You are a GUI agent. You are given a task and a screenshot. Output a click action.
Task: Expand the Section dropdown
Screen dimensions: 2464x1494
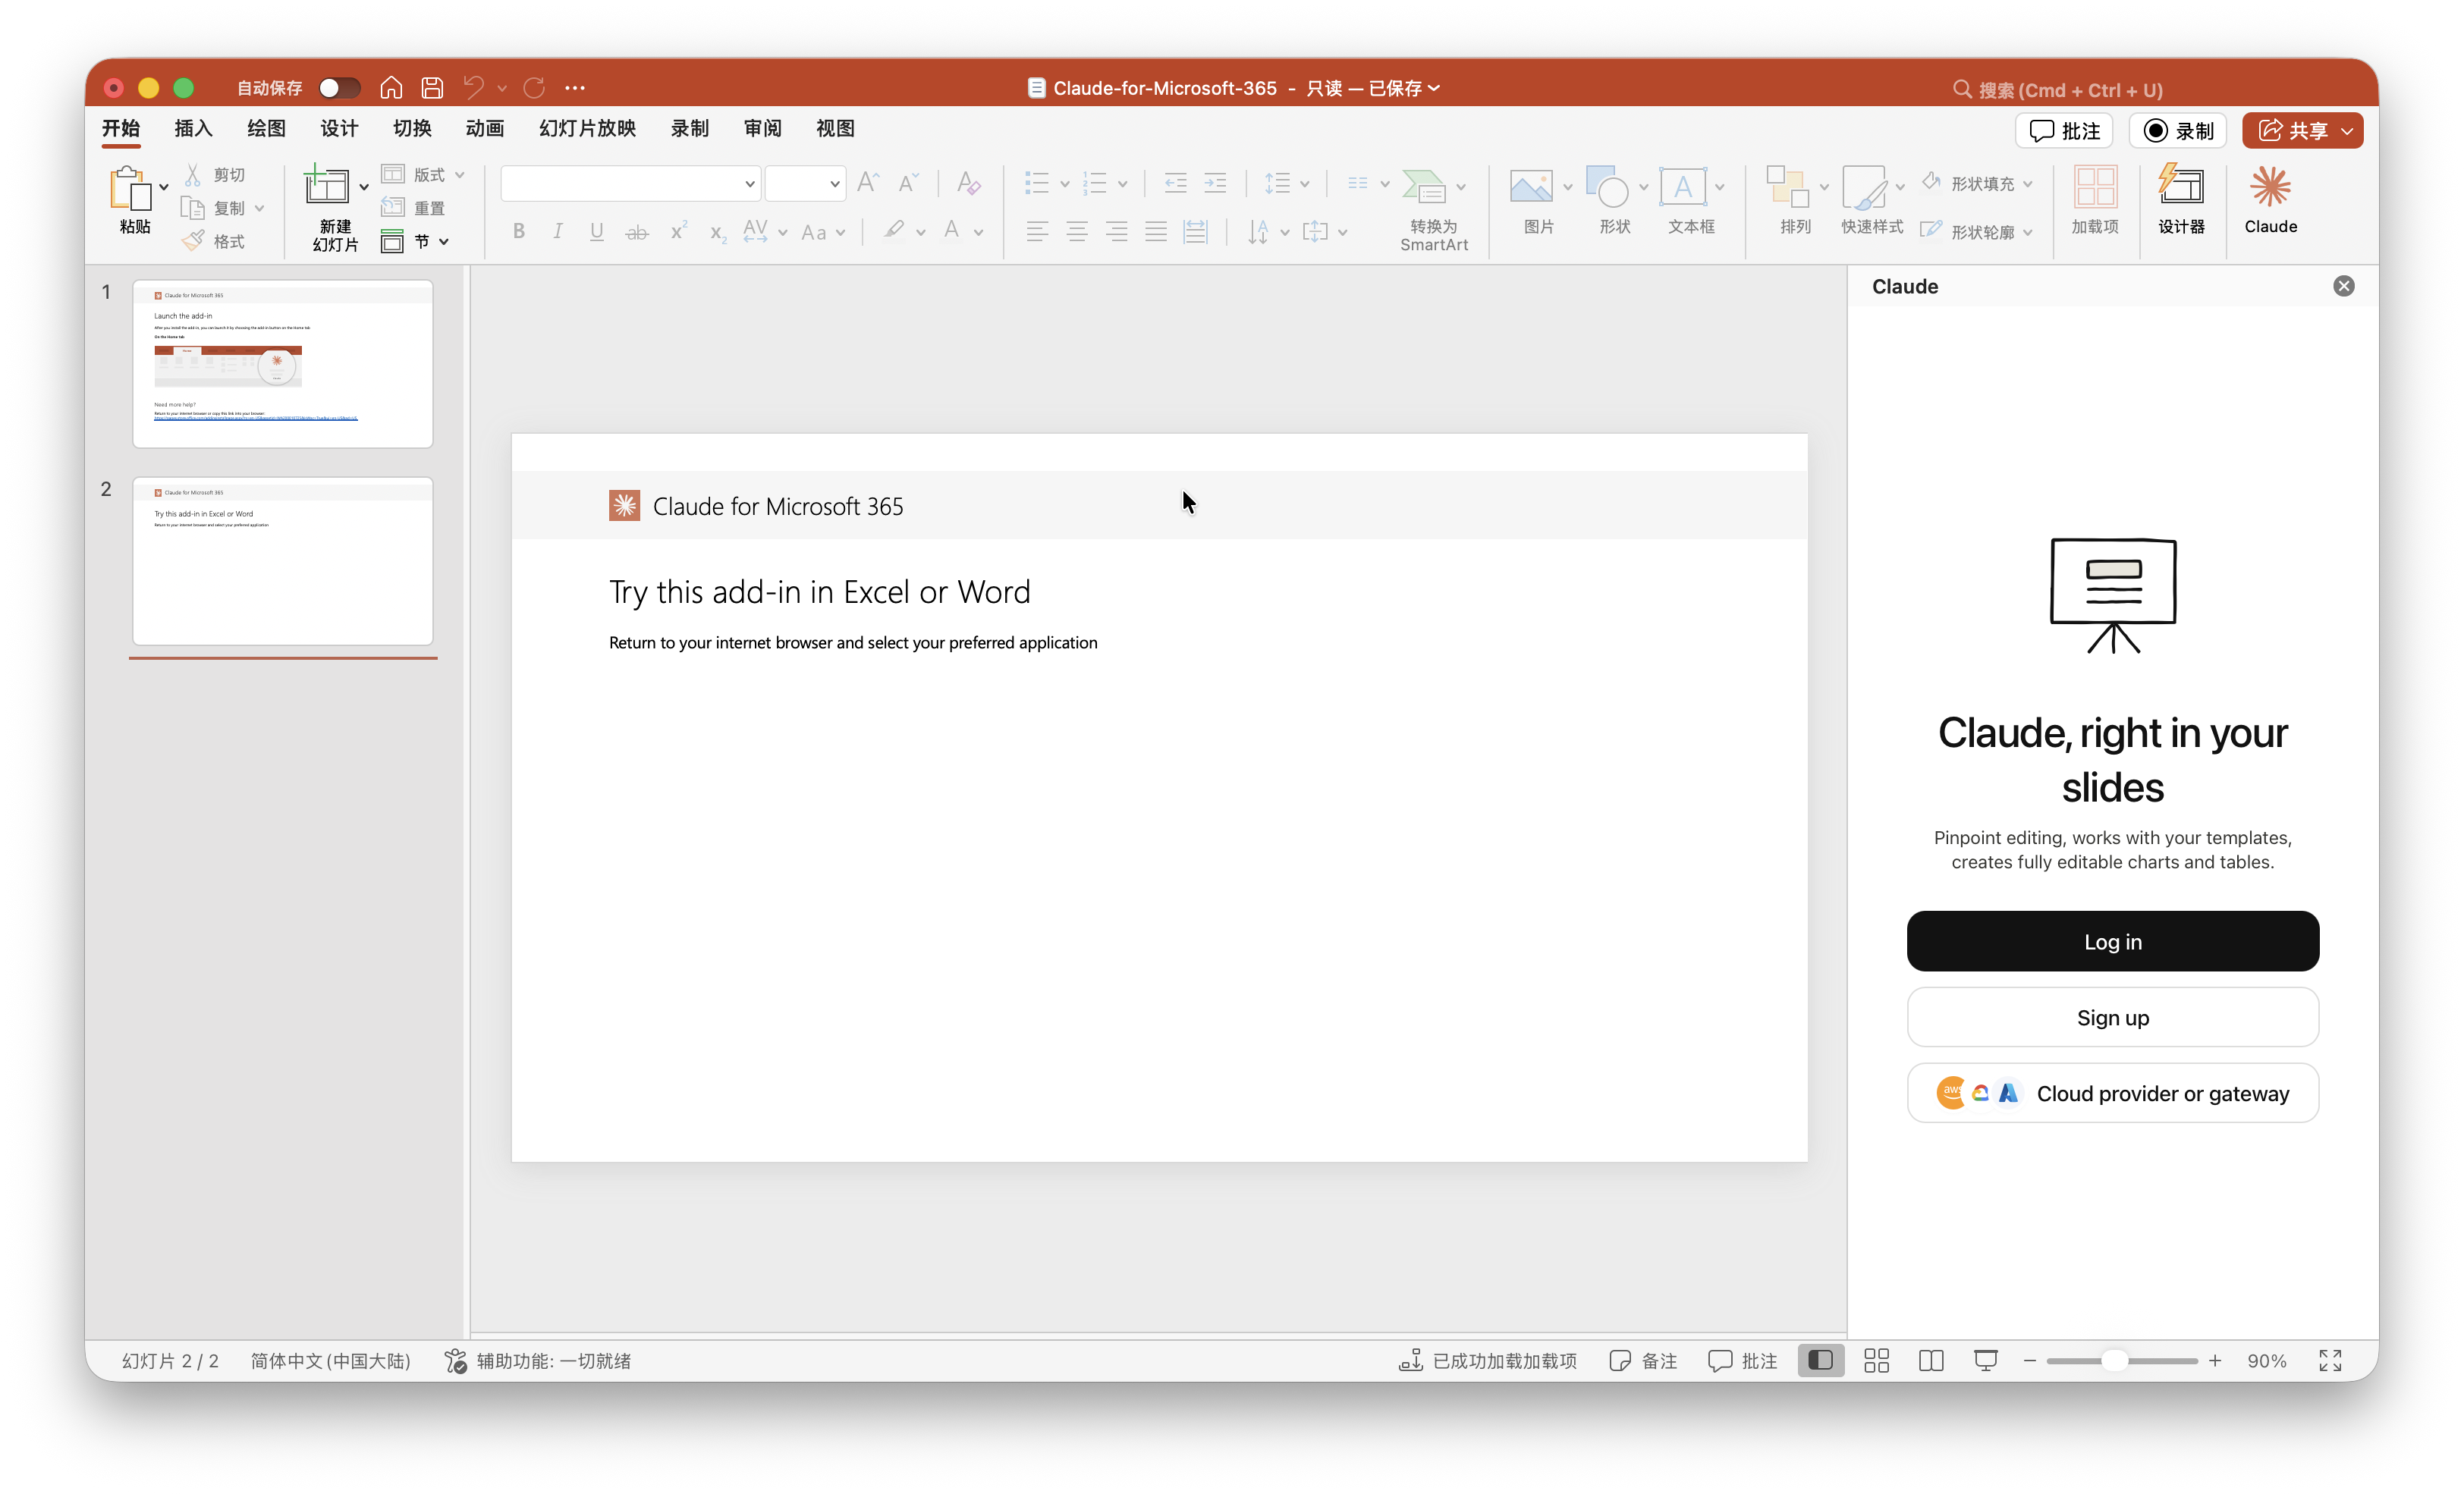[443, 241]
